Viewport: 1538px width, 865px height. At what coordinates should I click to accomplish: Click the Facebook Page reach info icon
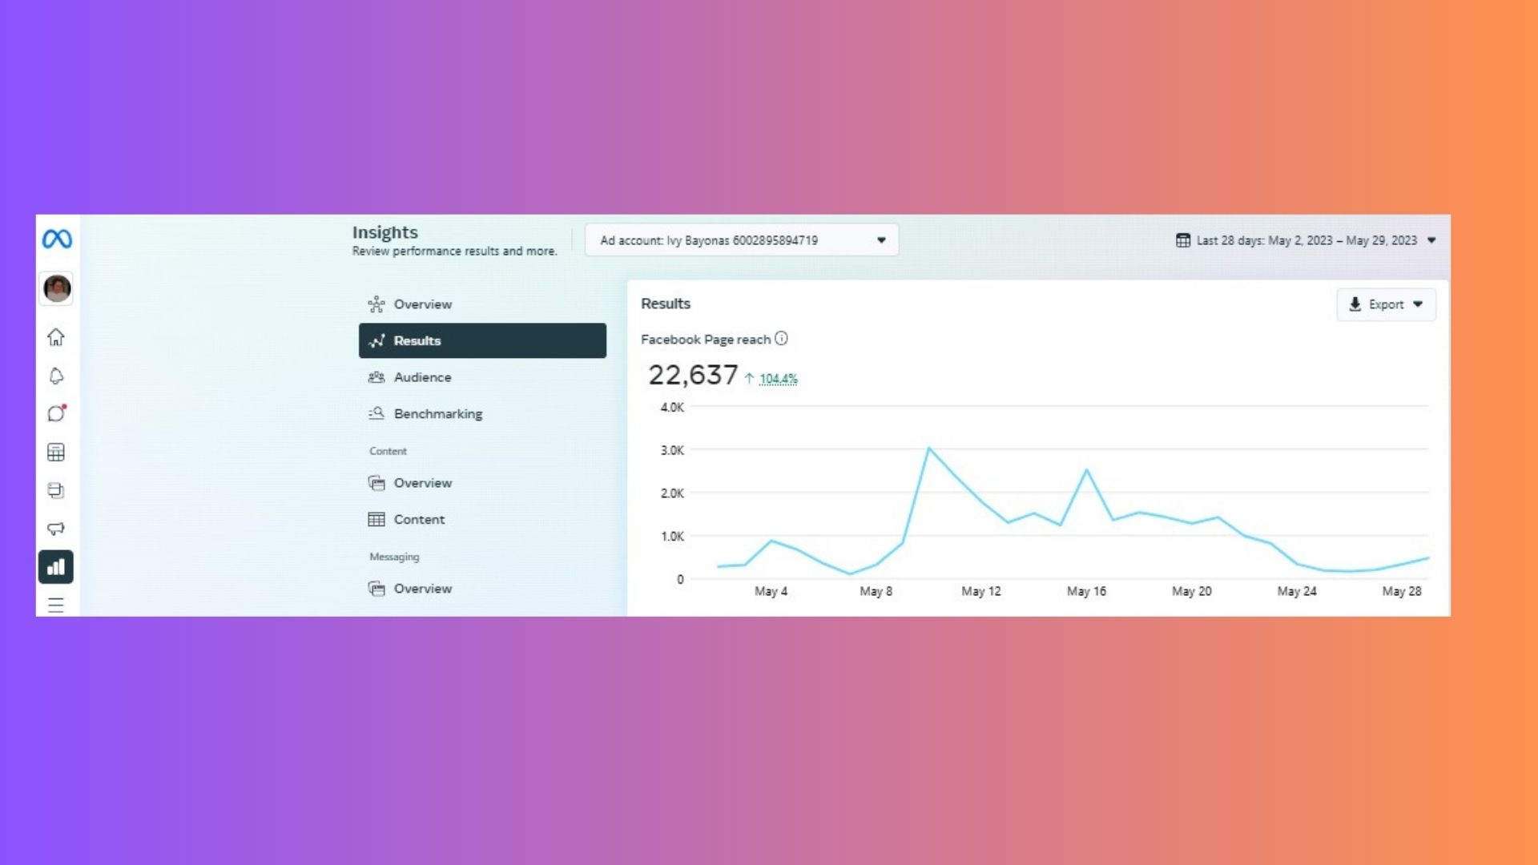coord(781,339)
